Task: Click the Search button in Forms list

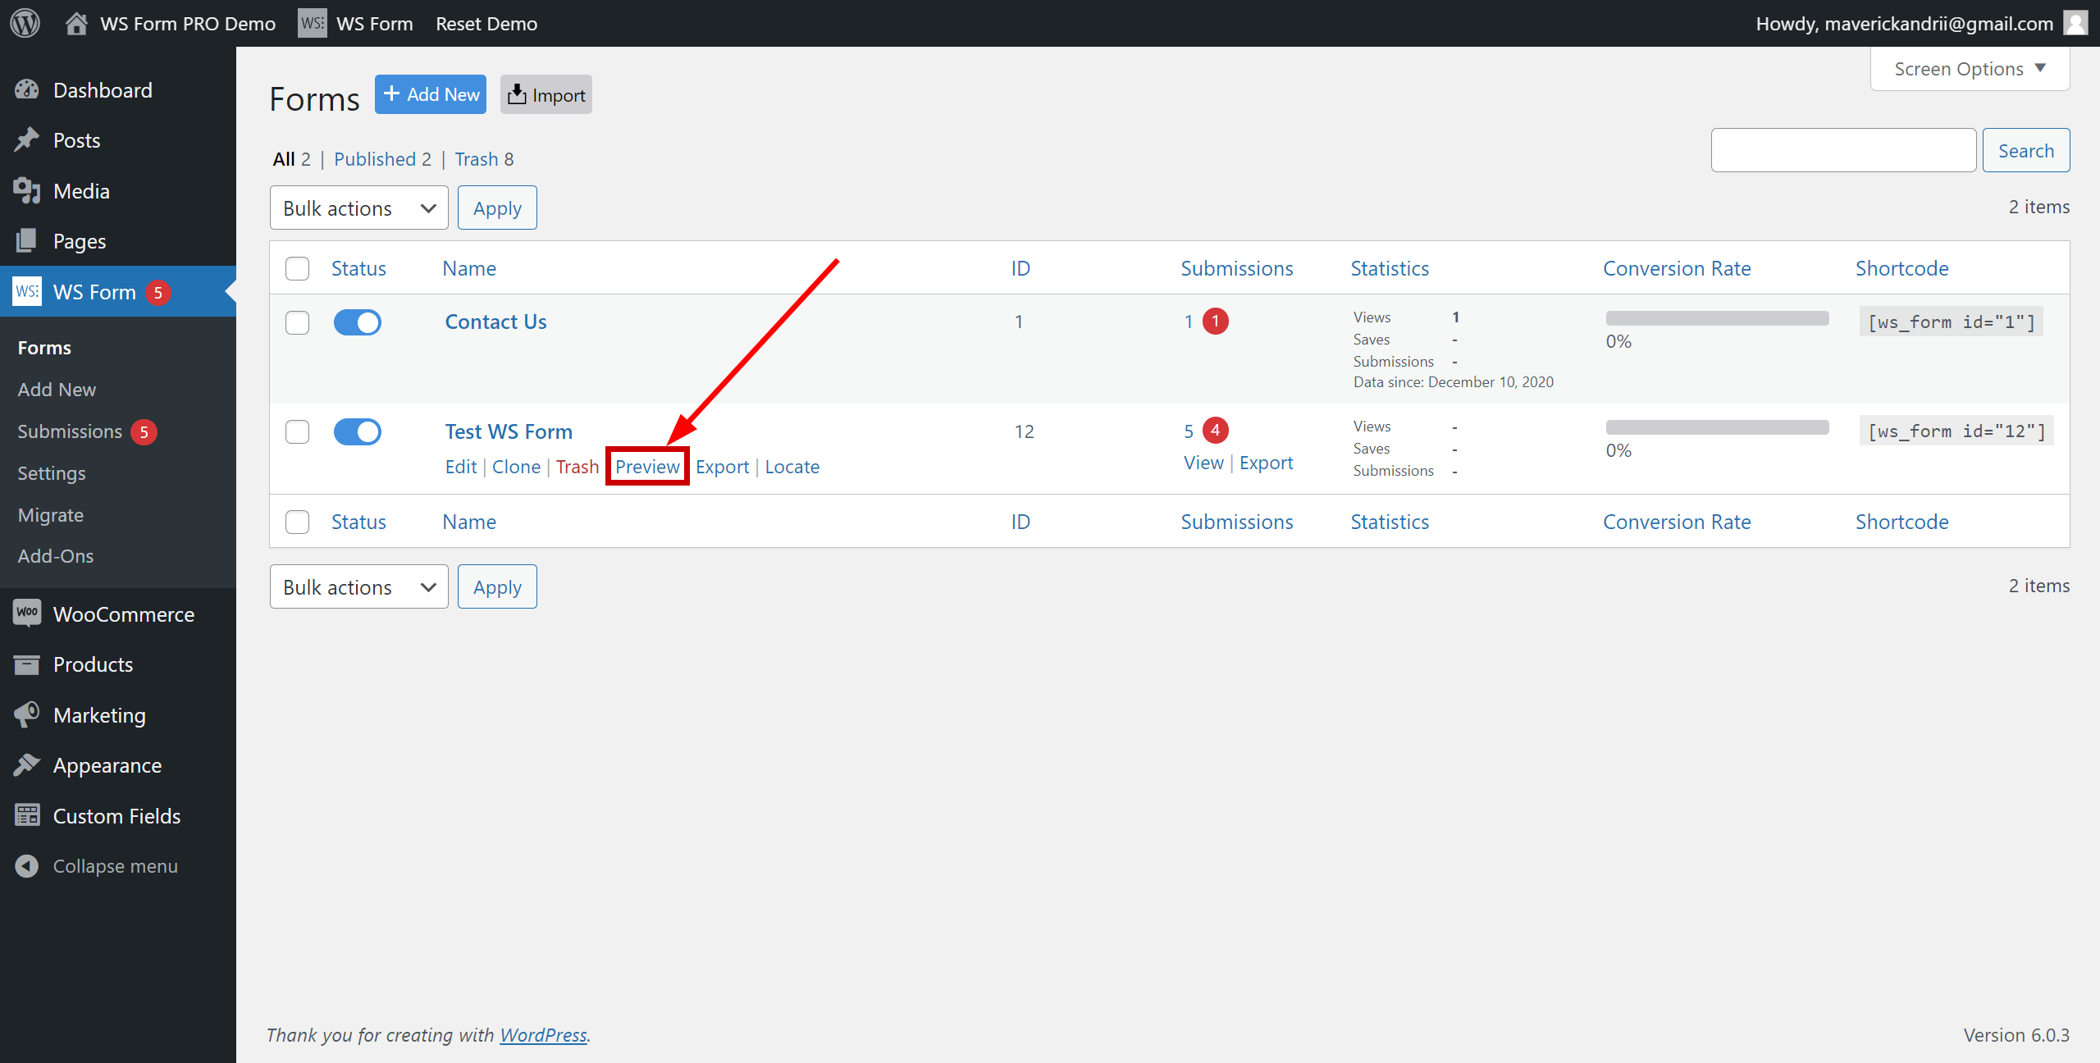Action: tap(2027, 149)
